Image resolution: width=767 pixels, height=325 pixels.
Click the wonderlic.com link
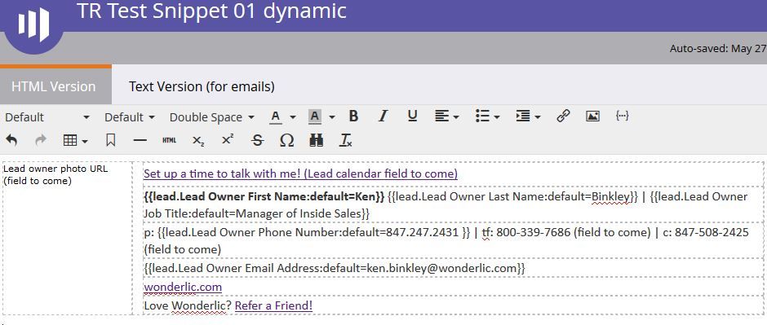(x=183, y=287)
